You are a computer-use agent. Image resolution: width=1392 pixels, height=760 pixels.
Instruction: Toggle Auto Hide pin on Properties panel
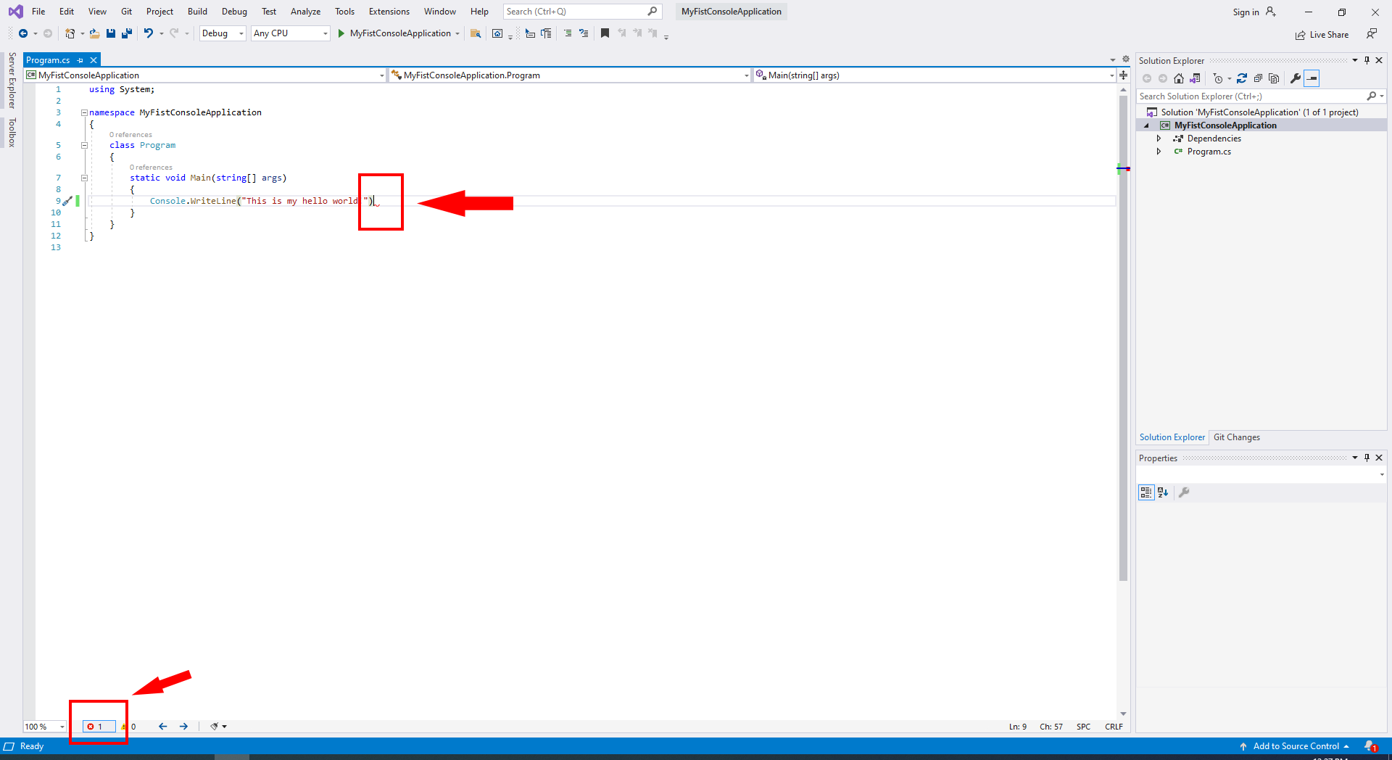pos(1367,458)
